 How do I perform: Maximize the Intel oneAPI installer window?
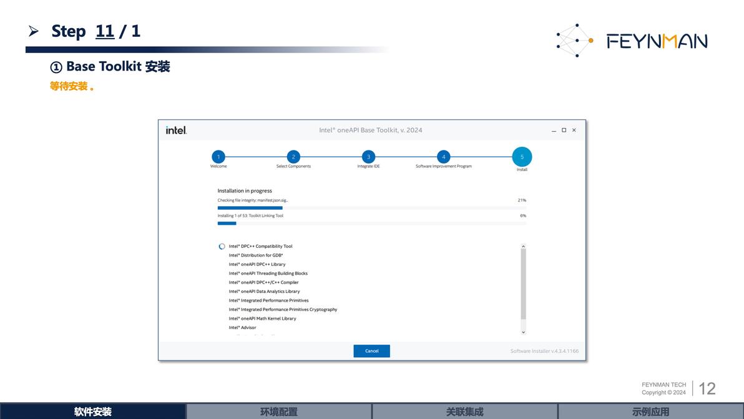tap(564, 130)
